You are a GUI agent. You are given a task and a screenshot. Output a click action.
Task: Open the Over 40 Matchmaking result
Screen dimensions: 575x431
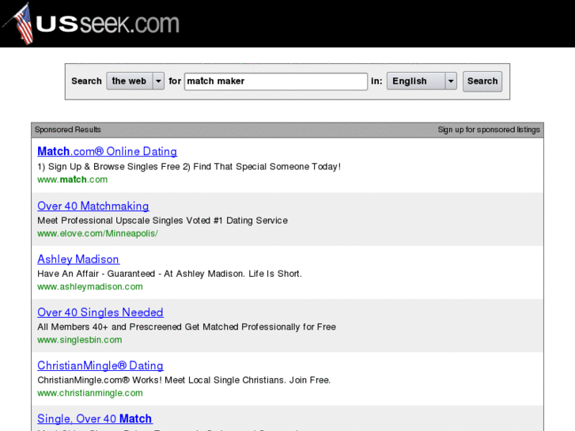[x=93, y=206]
